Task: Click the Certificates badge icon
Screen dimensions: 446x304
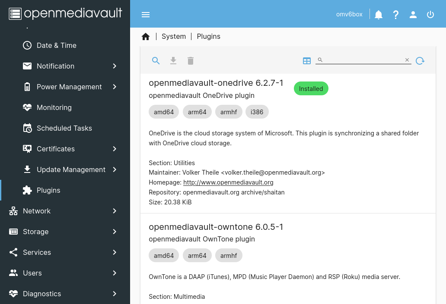Action: tap(27, 149)
